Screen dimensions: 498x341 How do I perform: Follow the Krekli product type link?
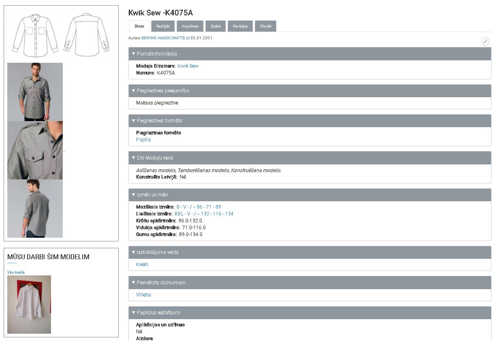click(x=142, y=264)
